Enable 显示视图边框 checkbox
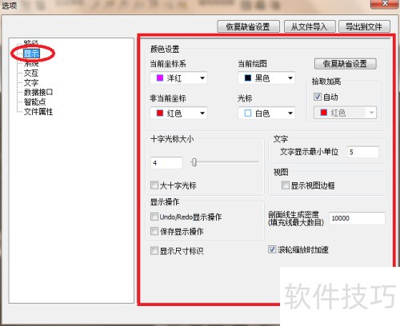The image size is (400, 326). tap(286, 185)
